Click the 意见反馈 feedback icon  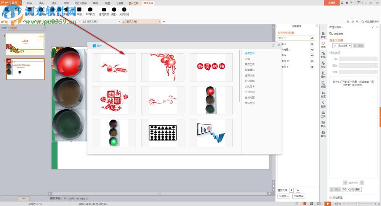coord(104,11)
